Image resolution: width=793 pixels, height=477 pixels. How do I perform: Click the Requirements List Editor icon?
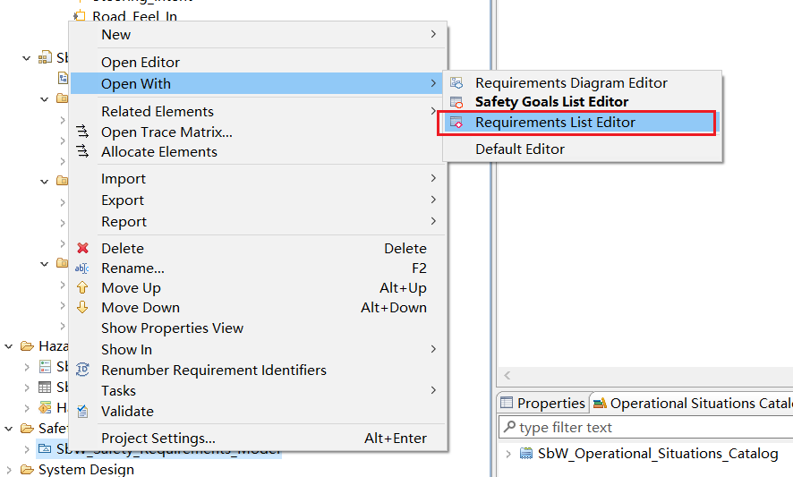point(456,123)
